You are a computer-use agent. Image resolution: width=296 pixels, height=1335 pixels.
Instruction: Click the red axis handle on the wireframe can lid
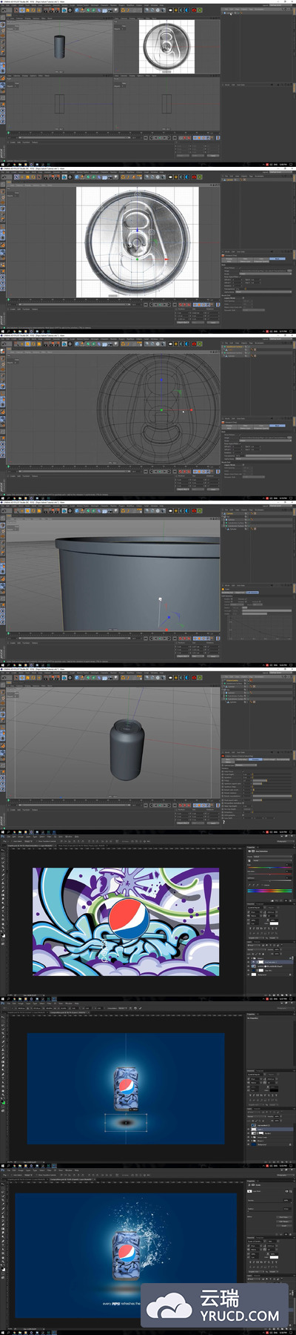tap(190, 410)
